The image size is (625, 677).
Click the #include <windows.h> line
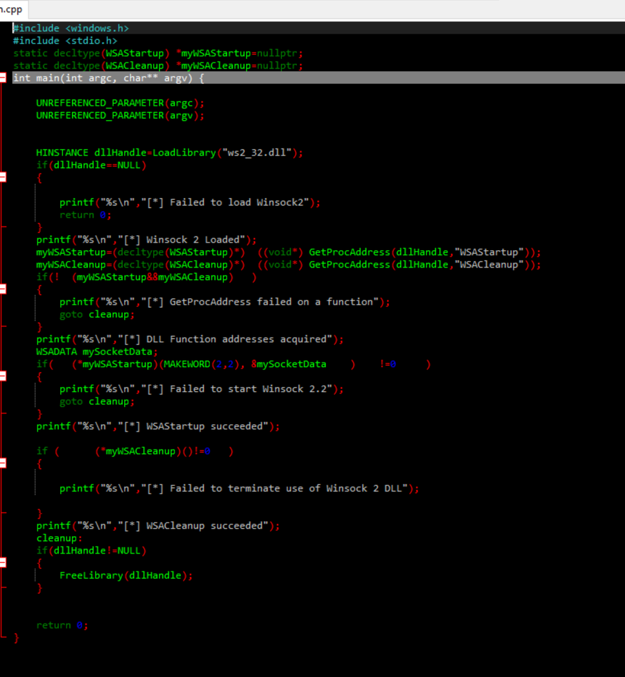(x=70, y=28)
